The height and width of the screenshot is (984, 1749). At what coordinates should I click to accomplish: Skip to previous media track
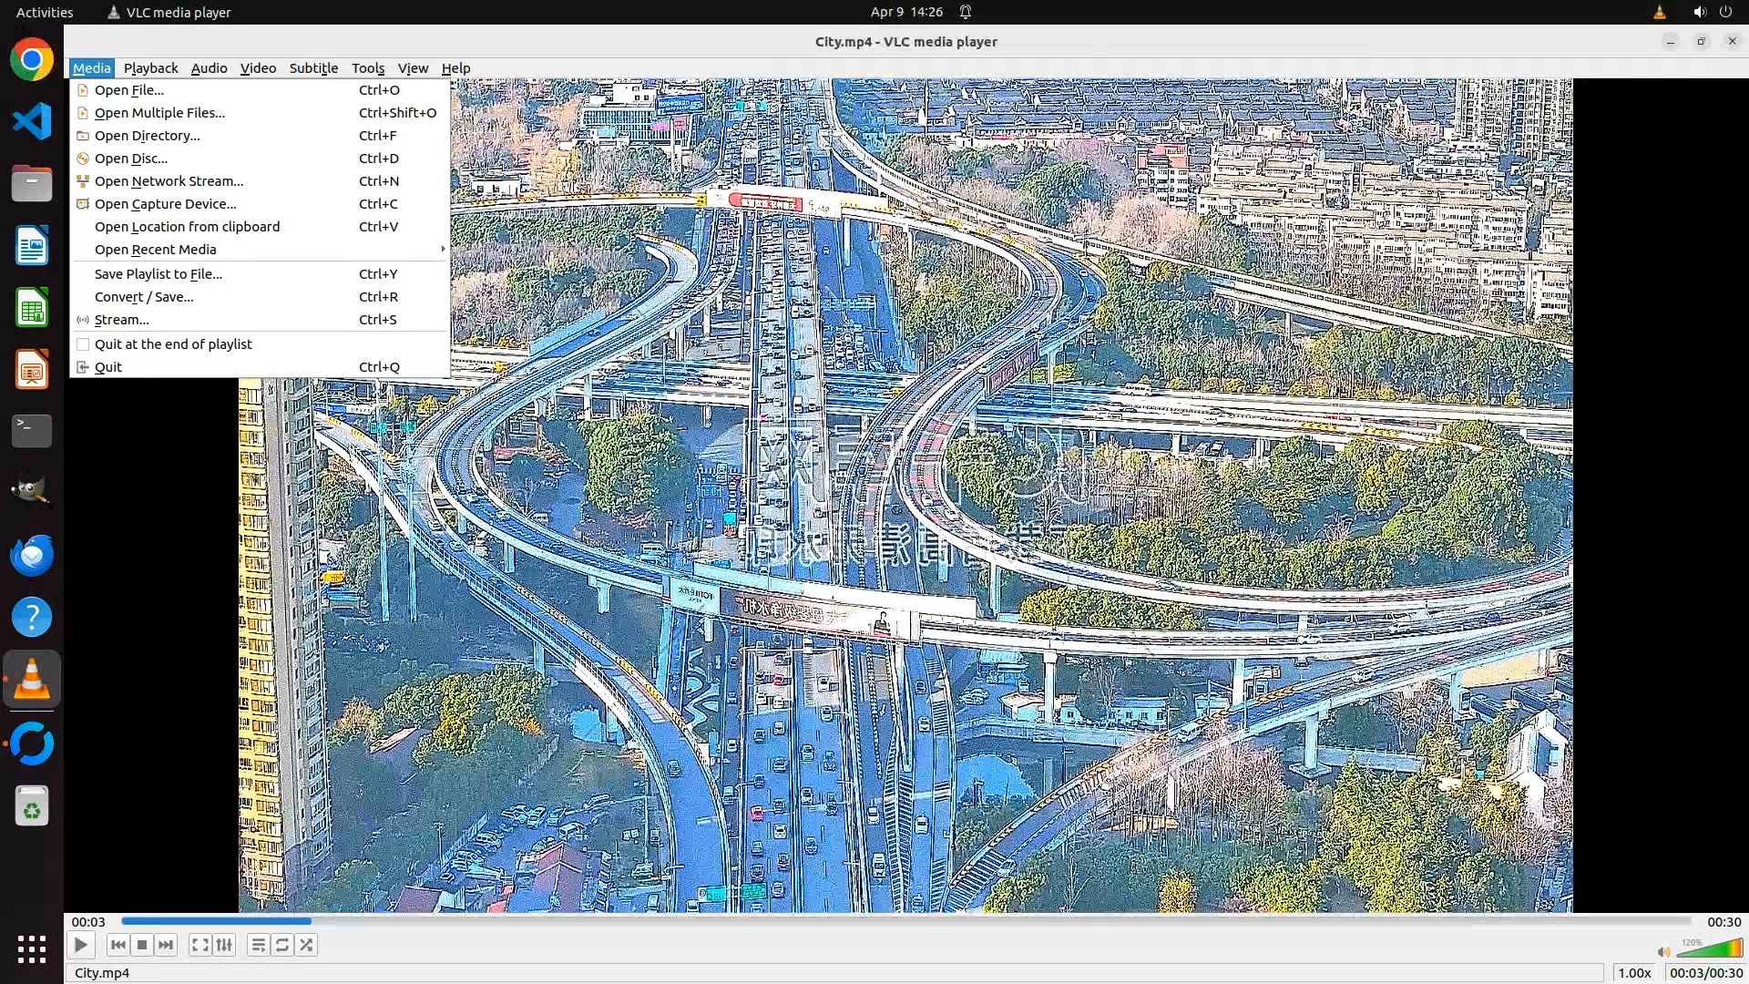point(118,945)
